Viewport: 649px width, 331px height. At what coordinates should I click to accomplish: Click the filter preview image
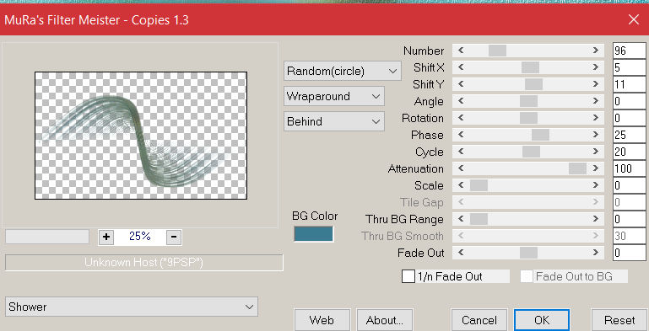click(x=141, y=136)
